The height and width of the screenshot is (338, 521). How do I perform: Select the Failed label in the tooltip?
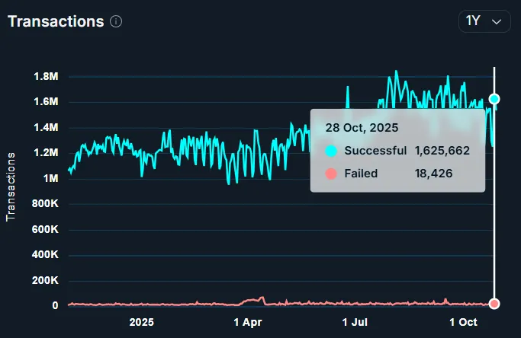pos(361,174)
